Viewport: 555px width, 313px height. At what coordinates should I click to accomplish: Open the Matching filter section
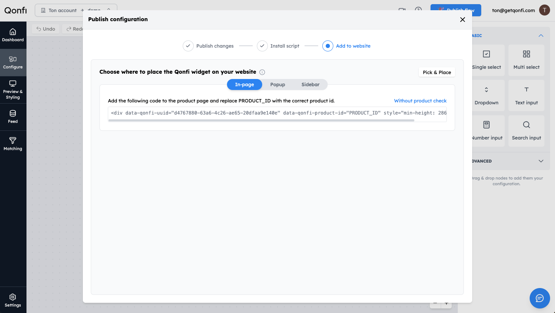pos(13,144)
